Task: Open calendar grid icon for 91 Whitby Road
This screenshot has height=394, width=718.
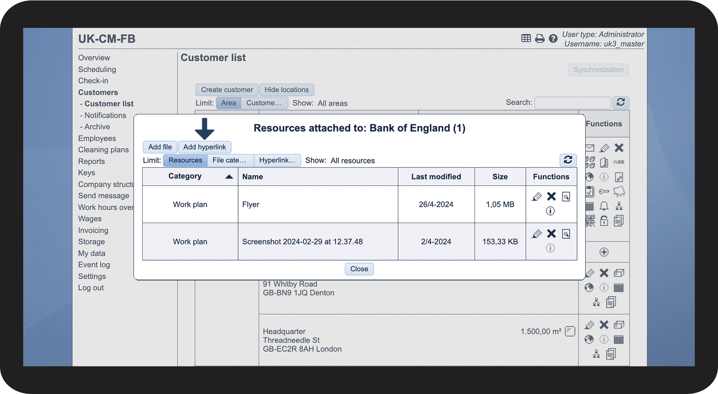Action: tap(619, 288)
